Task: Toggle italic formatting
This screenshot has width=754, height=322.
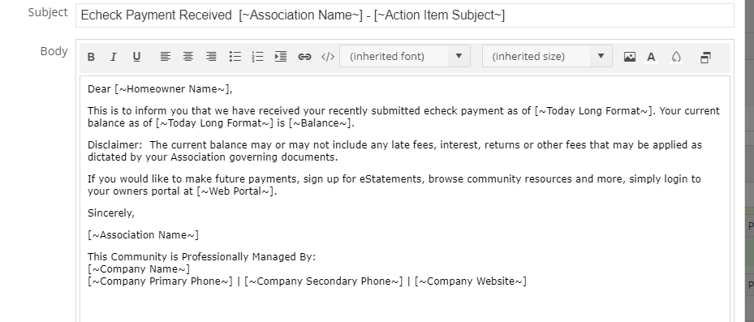Action: [114, 57]
